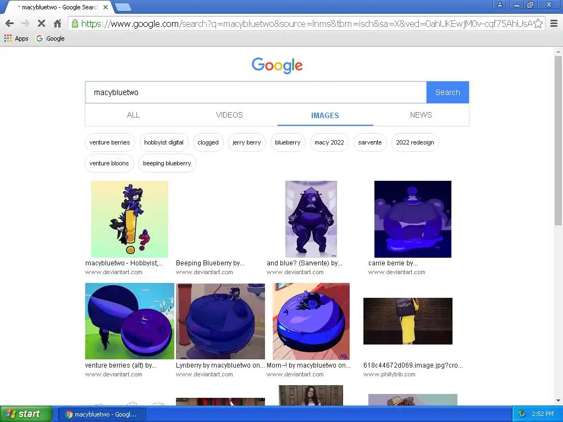Click 'Lynberry by macybluetwo on...' caption
This screenshot has width=563, height=422.
click(220, 365)
